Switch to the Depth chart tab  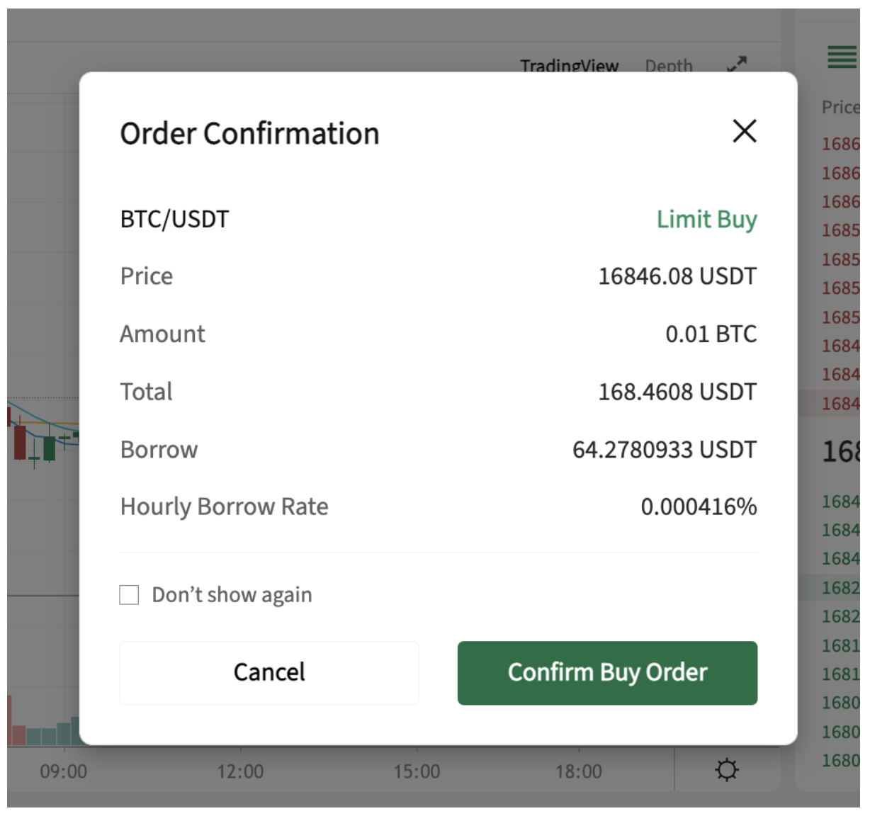668,66
